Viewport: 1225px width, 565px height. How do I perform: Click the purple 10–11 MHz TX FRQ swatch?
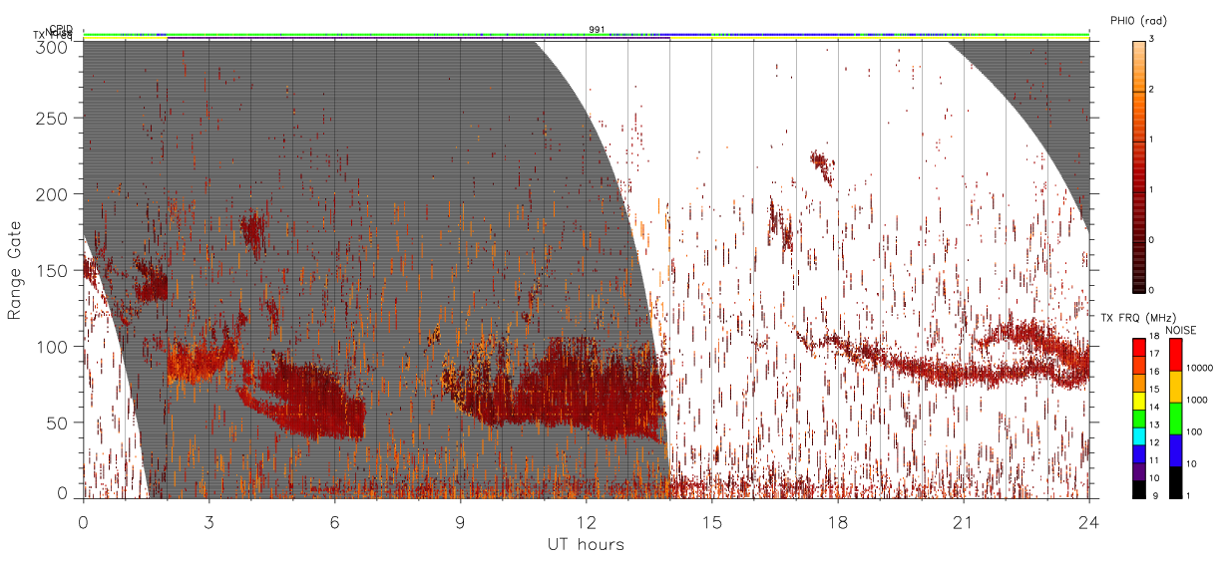1138,471
